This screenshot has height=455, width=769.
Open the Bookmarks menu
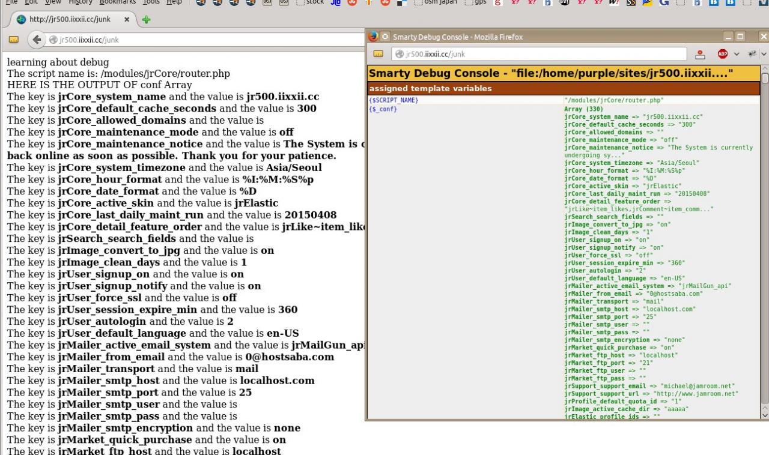pos(117,2)
